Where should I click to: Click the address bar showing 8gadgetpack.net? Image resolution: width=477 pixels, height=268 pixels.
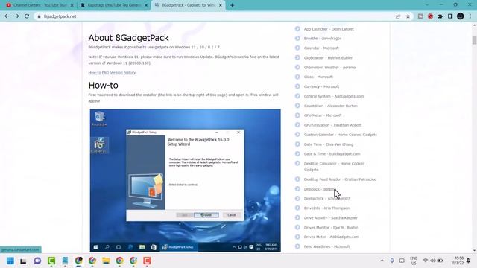(x=213, y=16)
